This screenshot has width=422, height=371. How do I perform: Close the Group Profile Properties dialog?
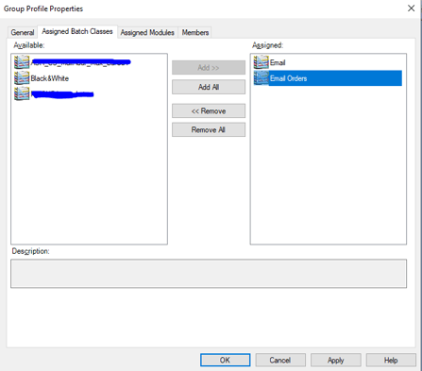pos(411,8)
